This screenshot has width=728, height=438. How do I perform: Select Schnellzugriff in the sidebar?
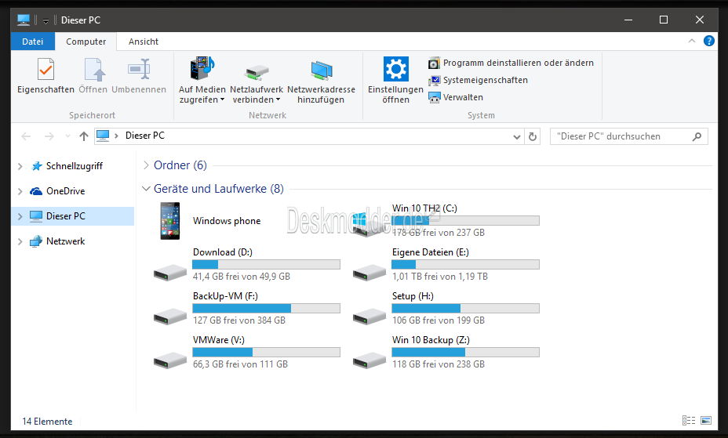74,166
